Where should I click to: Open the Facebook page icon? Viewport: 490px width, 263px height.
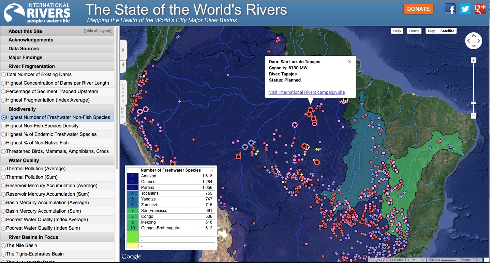[450, 9]
